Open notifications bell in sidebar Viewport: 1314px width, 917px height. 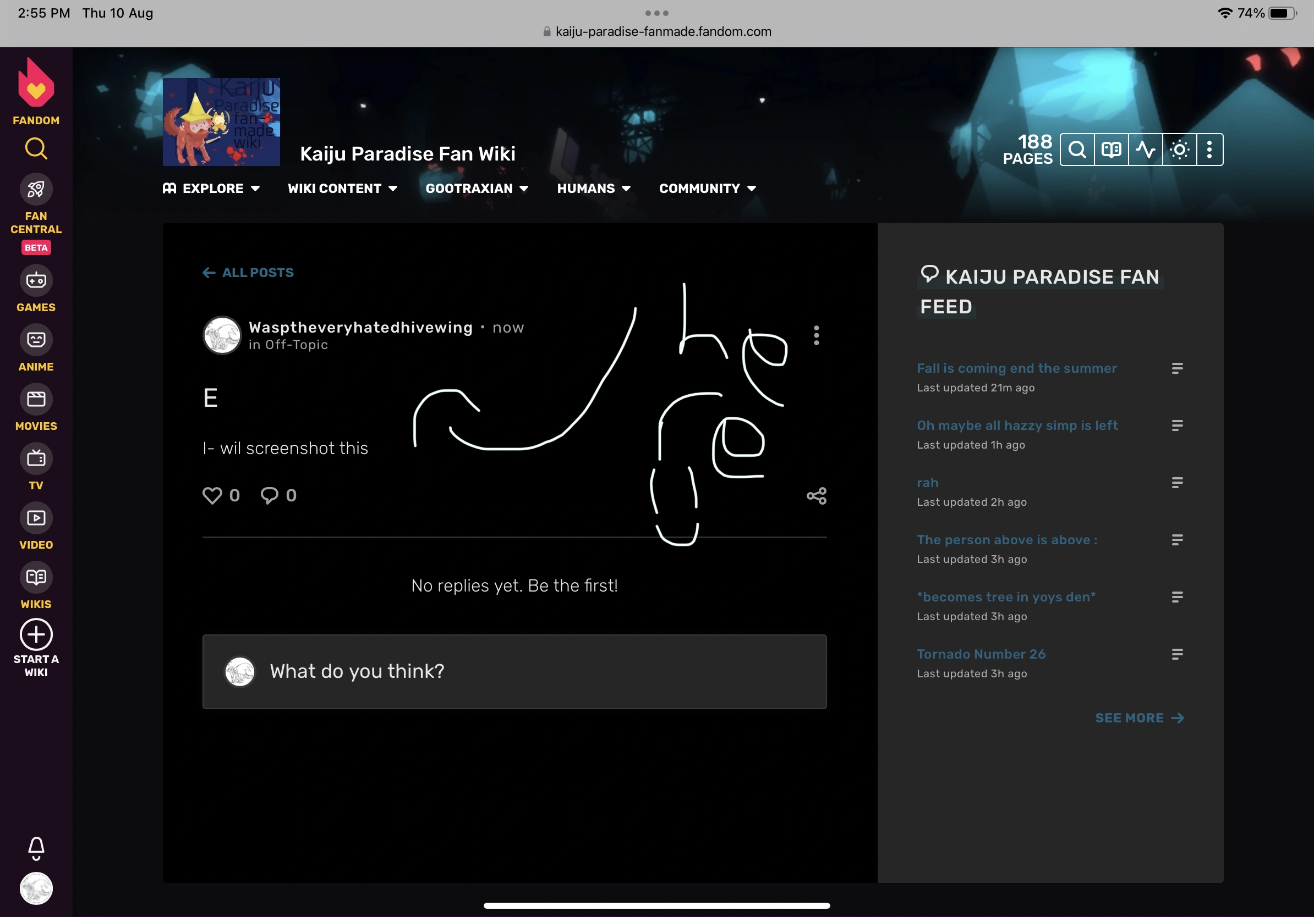(36, 847)
